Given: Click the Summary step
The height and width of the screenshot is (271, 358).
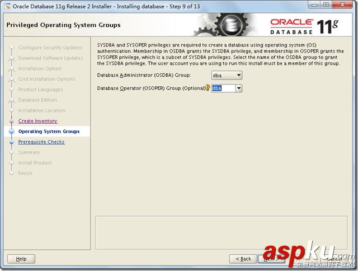Looking at the screenshot, I should click(29, 152).
